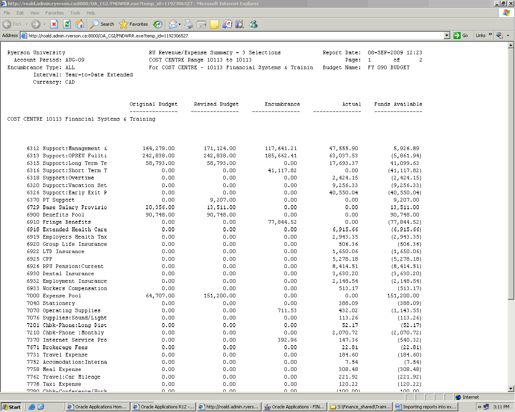Expand the address bar dropdown
The width and height of the screenshot is (515, 412).
point(447,35)
